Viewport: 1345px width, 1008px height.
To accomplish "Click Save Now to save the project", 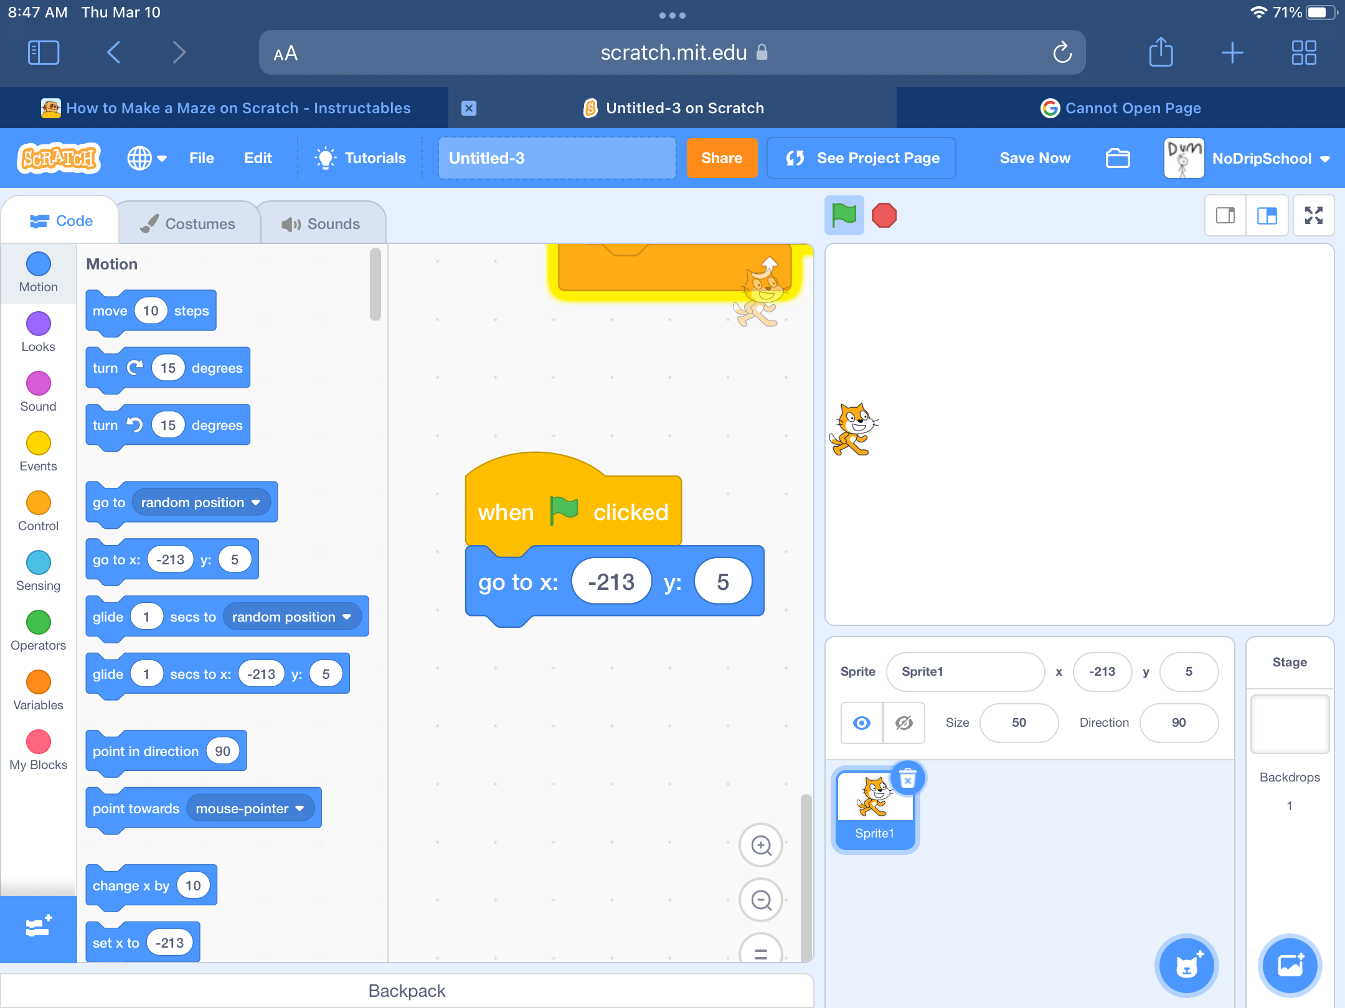I will pyautogui.click(x=1034, y=158).
